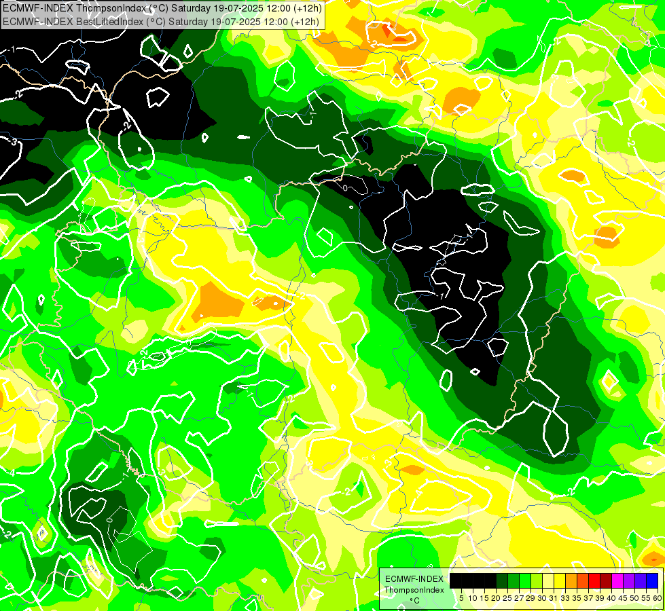Click the legend tick value 30
Viewport: 665px width, 611px height.
542,598
